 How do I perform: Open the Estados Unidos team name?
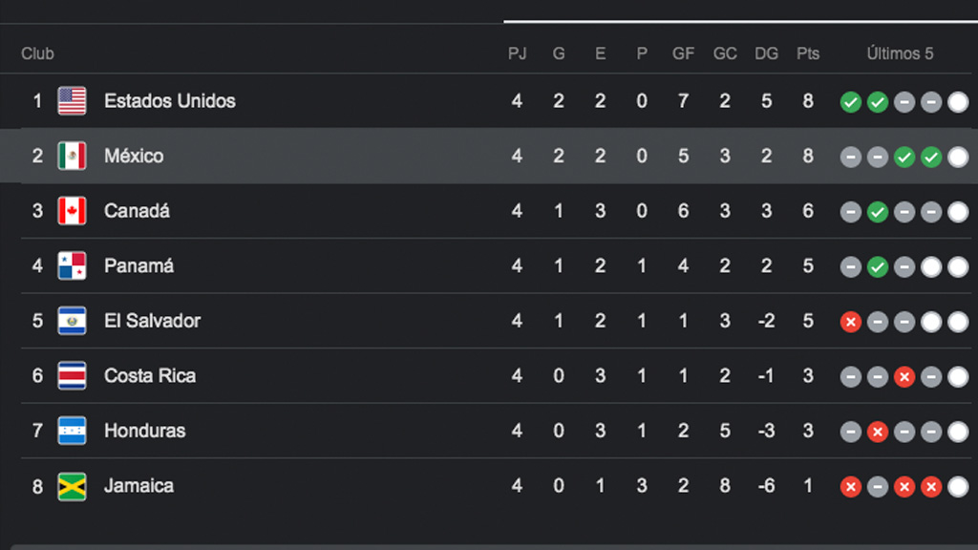(170, 101)
